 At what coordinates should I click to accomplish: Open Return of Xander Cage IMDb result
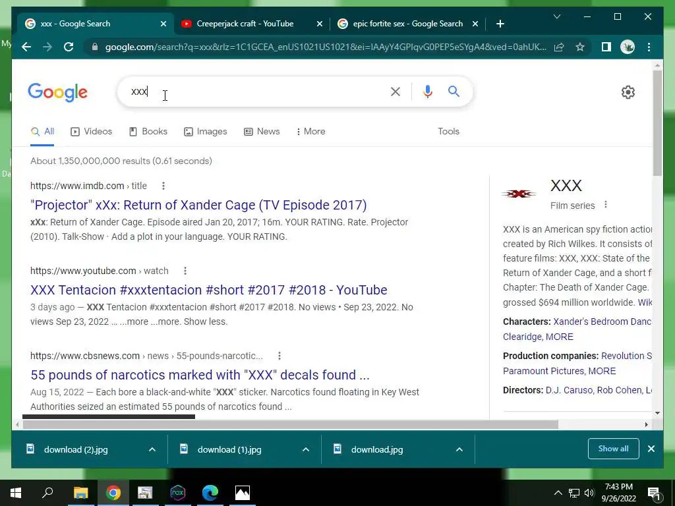[198, 205]
